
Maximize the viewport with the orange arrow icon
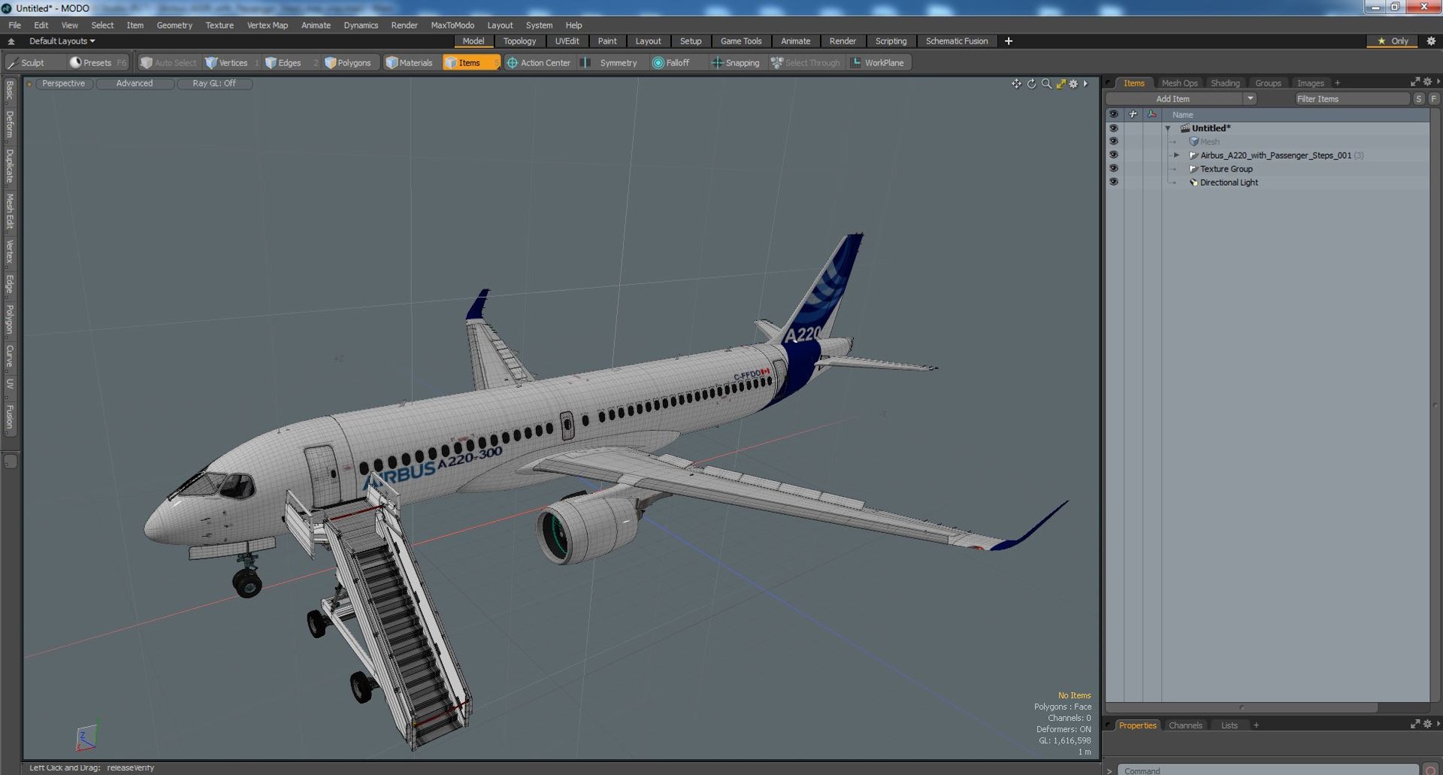coord(1060,83)
